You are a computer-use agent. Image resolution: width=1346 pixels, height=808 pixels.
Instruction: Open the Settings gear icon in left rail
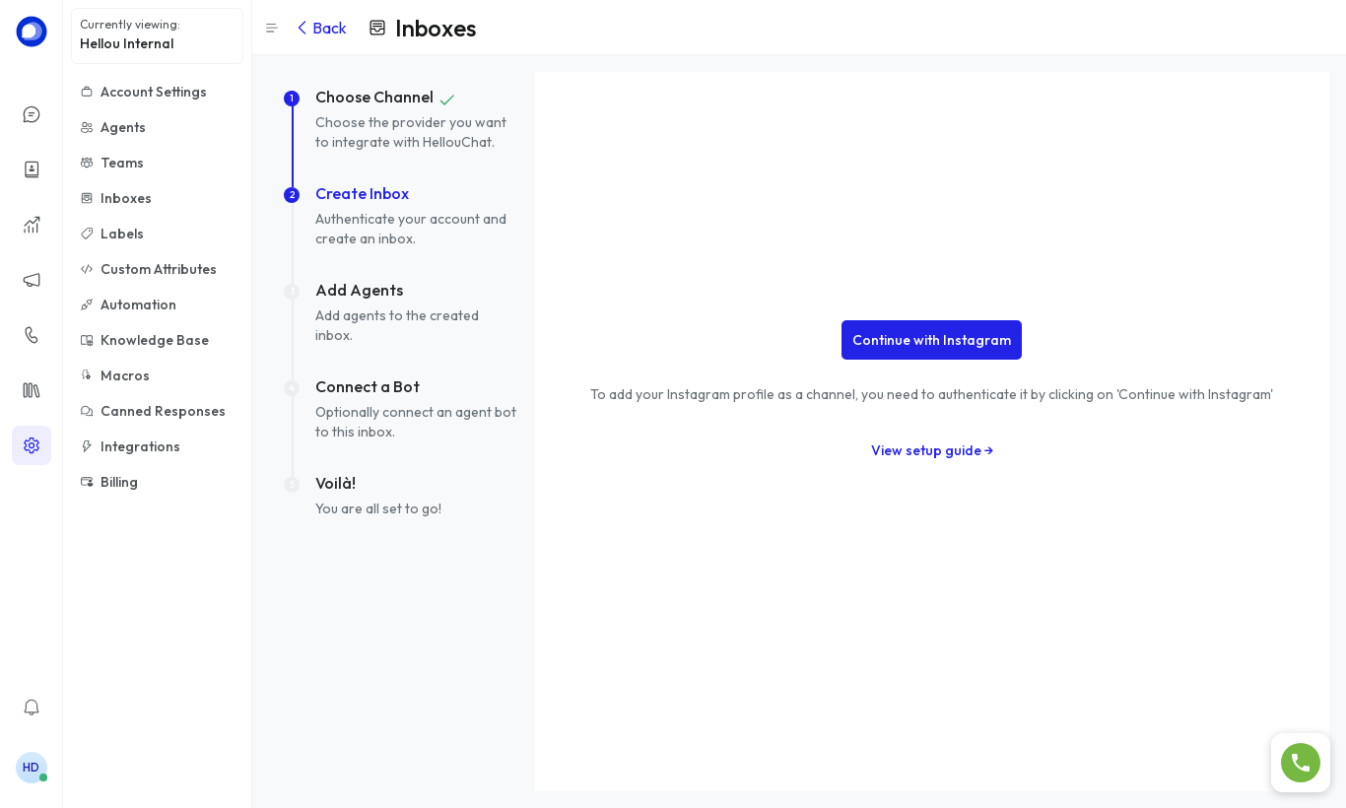pos(32,445)
